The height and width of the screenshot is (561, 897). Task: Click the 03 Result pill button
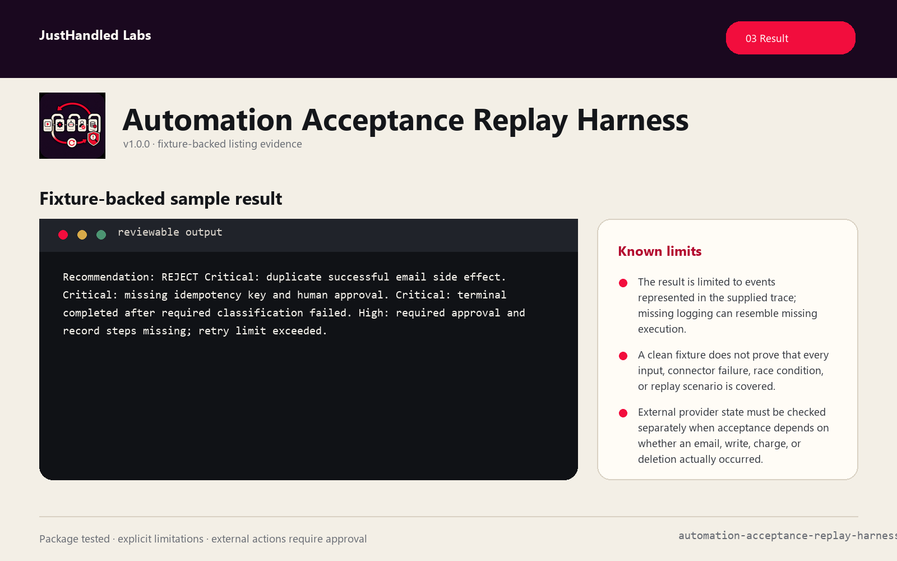click(790, 38)
